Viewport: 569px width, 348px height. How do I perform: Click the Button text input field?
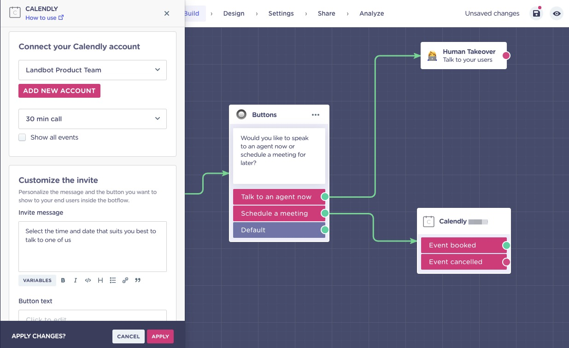[93, 316]
